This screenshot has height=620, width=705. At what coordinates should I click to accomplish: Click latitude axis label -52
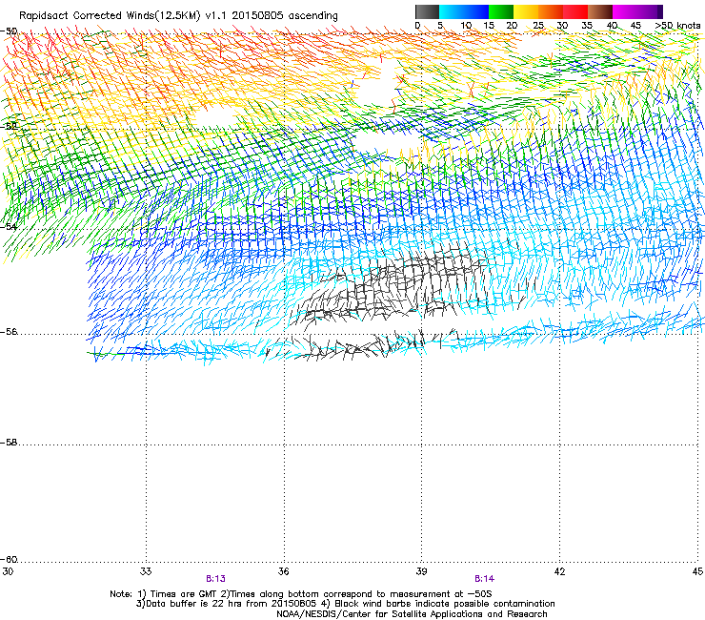click(9, 126)
